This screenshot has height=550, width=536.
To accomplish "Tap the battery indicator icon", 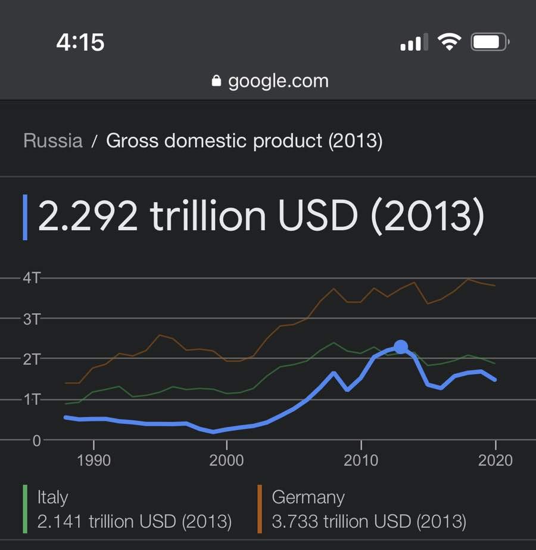I will click(490, 42).
